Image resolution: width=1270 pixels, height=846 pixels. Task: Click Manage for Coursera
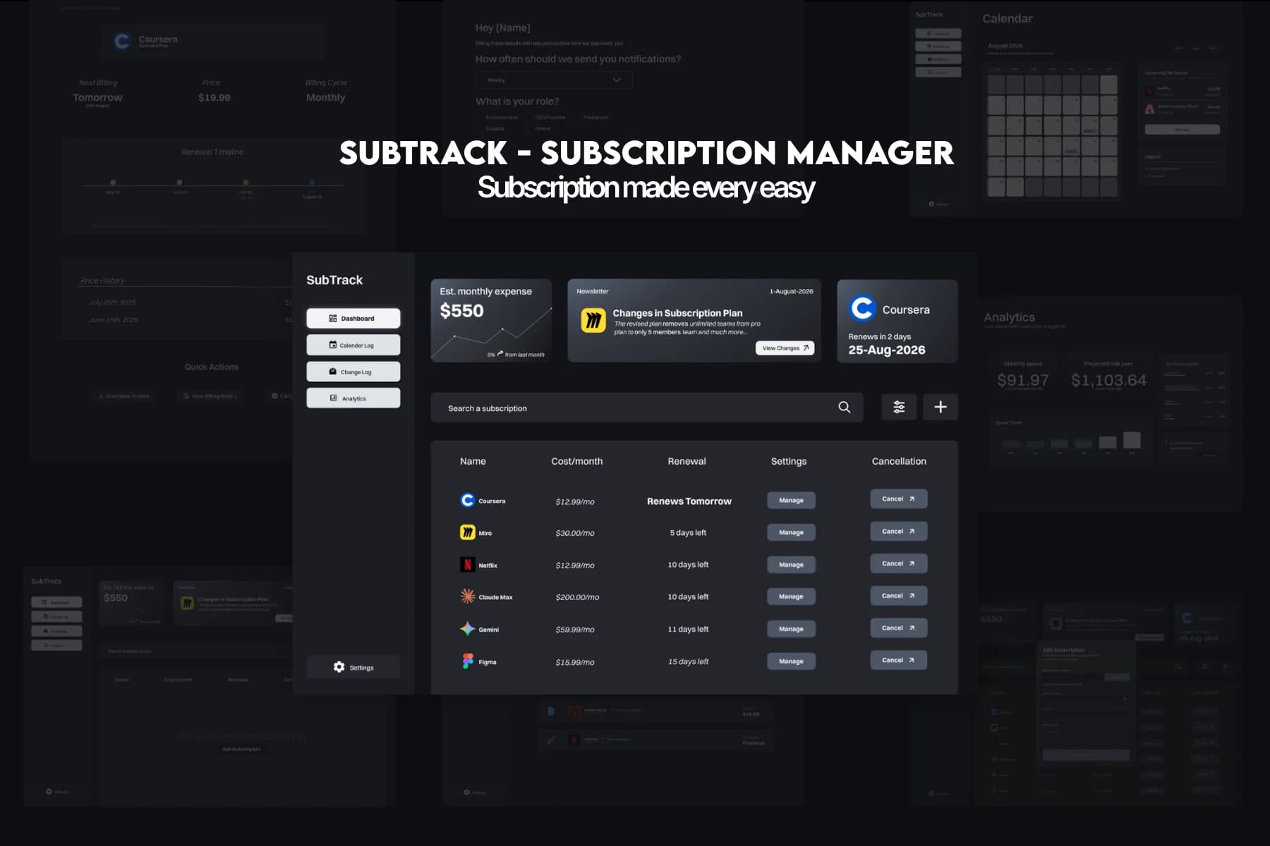click(791, 501)
